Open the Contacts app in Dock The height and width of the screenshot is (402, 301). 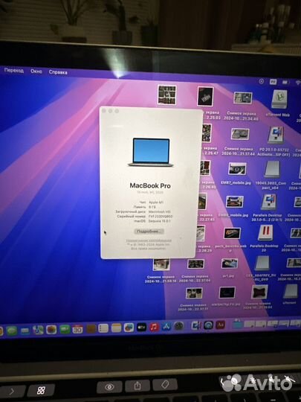click(91, 329)
